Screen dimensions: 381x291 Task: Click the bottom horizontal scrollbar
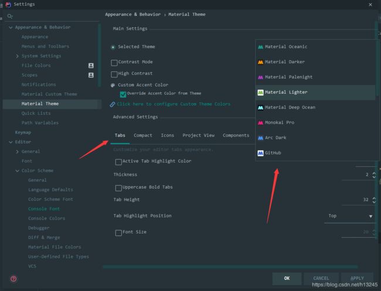[230, 267]
